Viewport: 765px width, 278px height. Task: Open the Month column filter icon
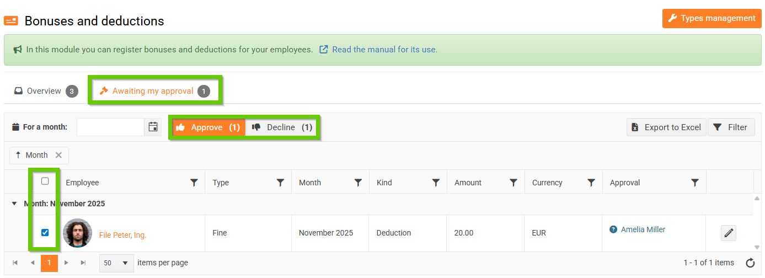(x=358, y=183)
